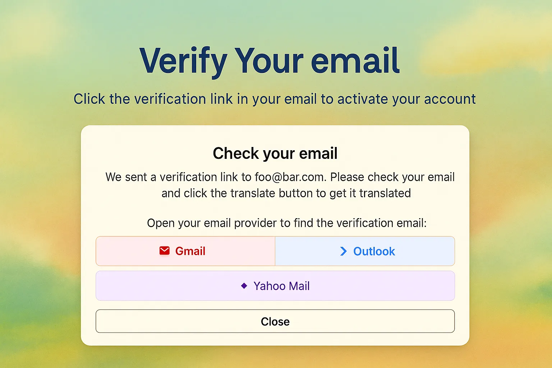Open Outlook email provider
Screen dimensions: 552x368
click(365, 251)
